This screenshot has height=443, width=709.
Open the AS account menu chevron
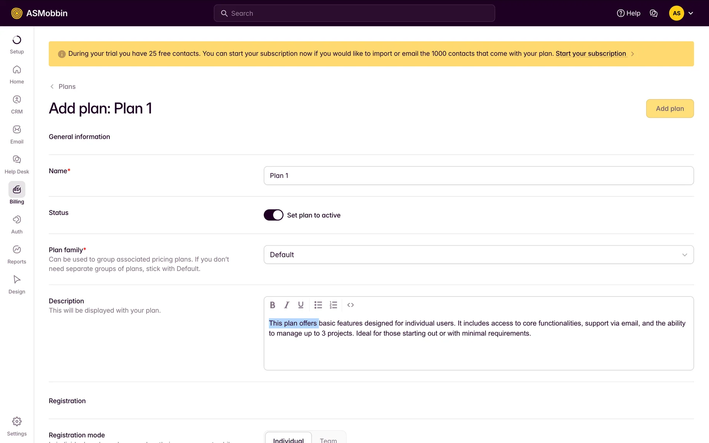click(x=691, y=13)
